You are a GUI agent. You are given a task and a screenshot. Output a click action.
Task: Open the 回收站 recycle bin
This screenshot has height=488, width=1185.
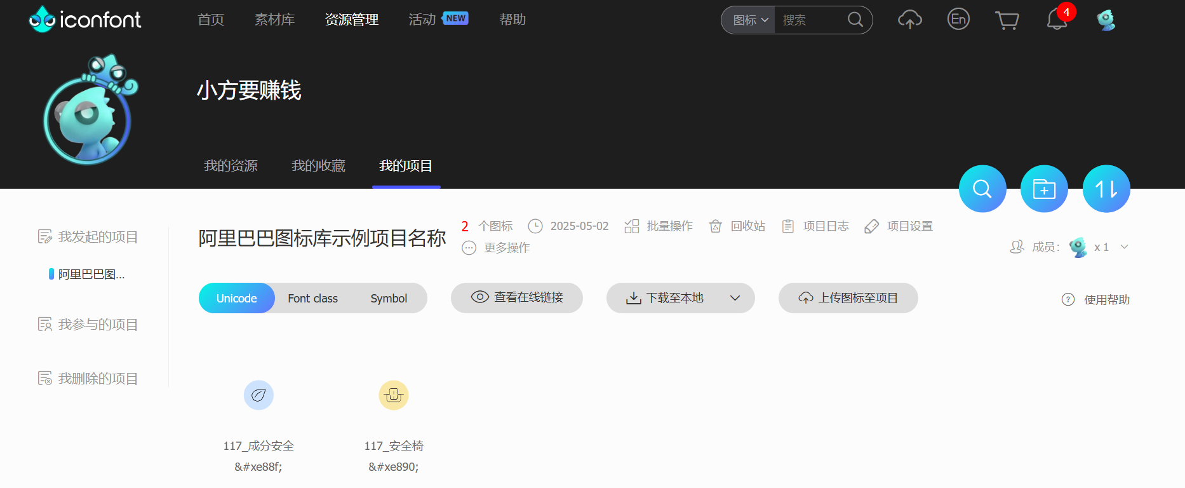click(x=737, y=226)
